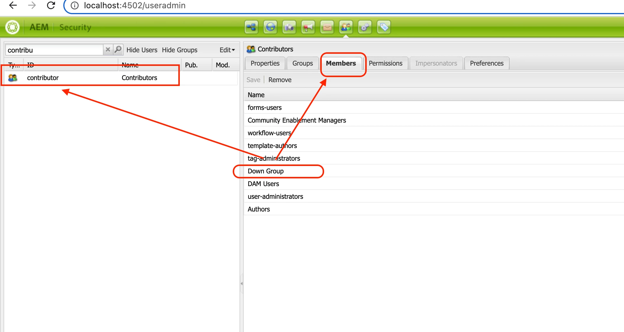Open the Edit dropdown menu
The width and height of the screenshot is (624, 332).
(227, 50)
